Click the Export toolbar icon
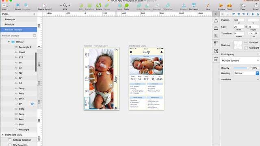Screen dimensions: 260x146 [256, 5]
